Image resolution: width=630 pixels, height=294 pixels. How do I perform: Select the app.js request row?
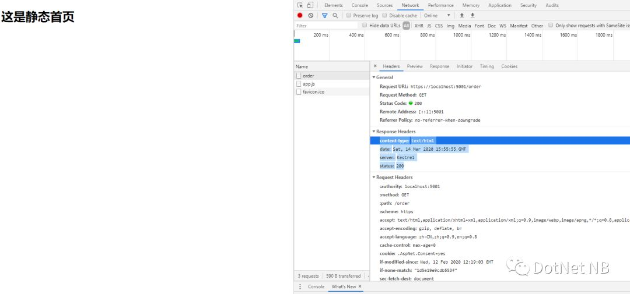point(331,84)
